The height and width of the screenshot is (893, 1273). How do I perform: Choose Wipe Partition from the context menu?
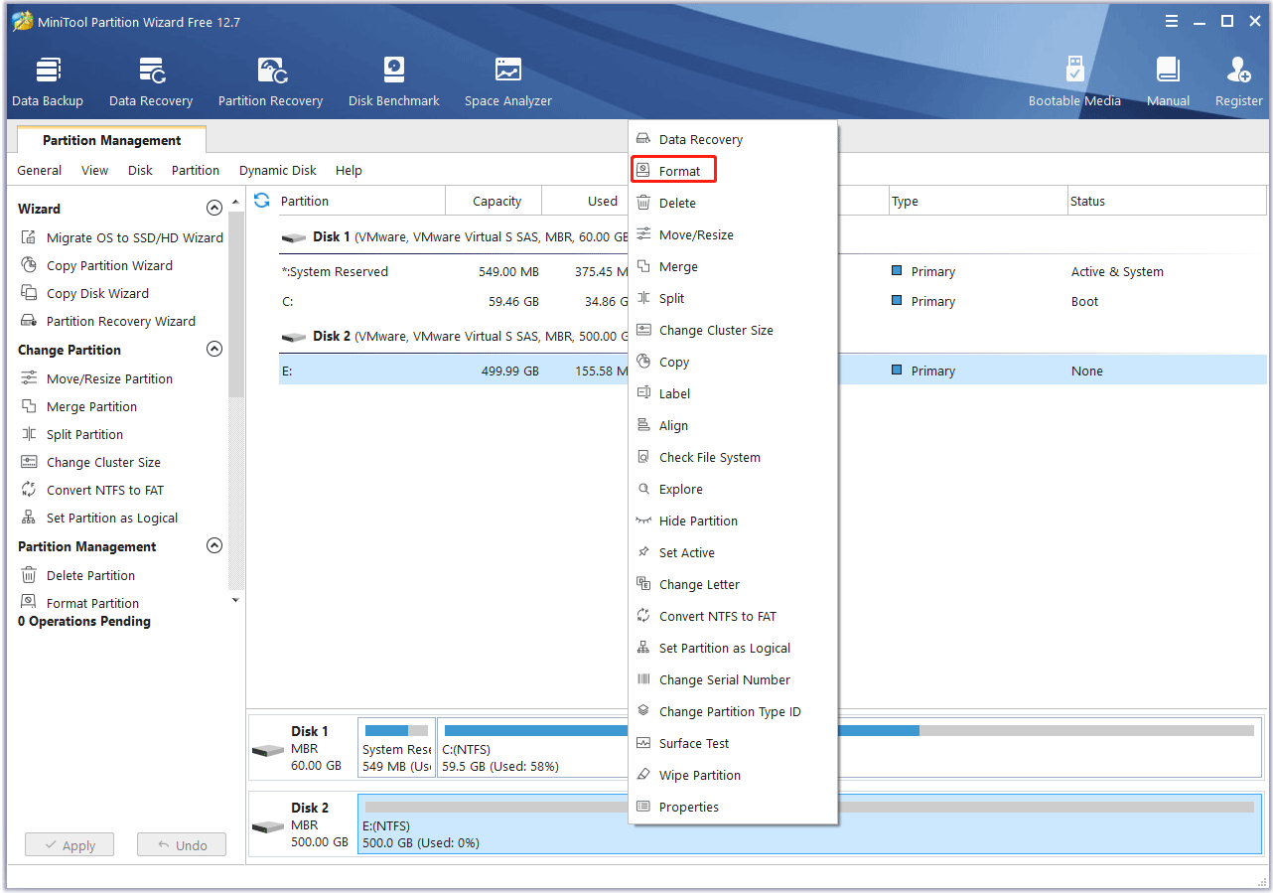click(x=733, y=775)
